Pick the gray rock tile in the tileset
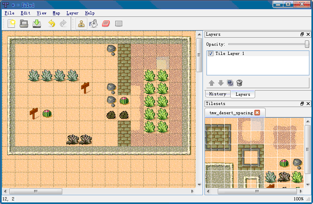Viewport: 313px width, 204px height. coord(297,164)
